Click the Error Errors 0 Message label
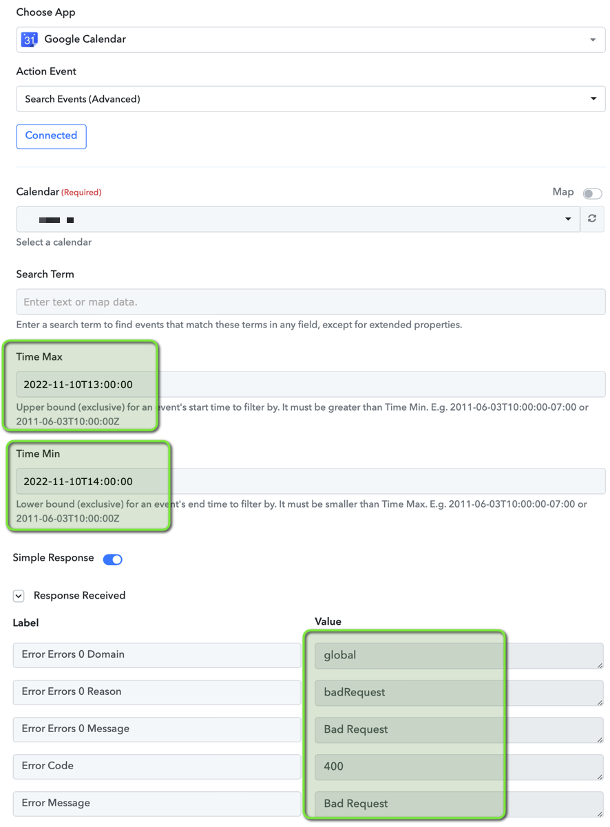The width and height of the screenshot is (610, 827). pos(157,729)
